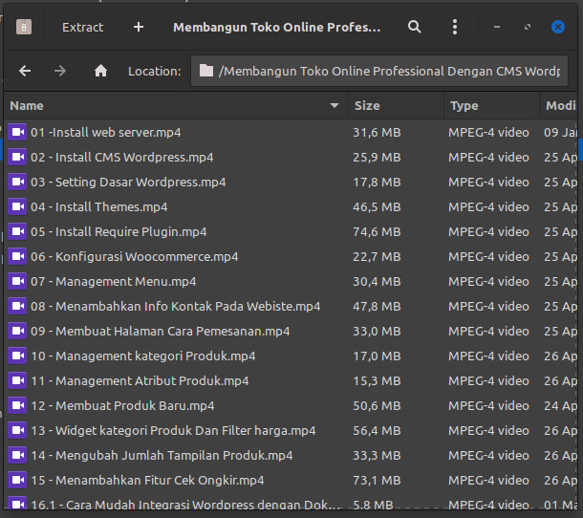
Task: Sort by the Modified column header
Action: point(559,106)
